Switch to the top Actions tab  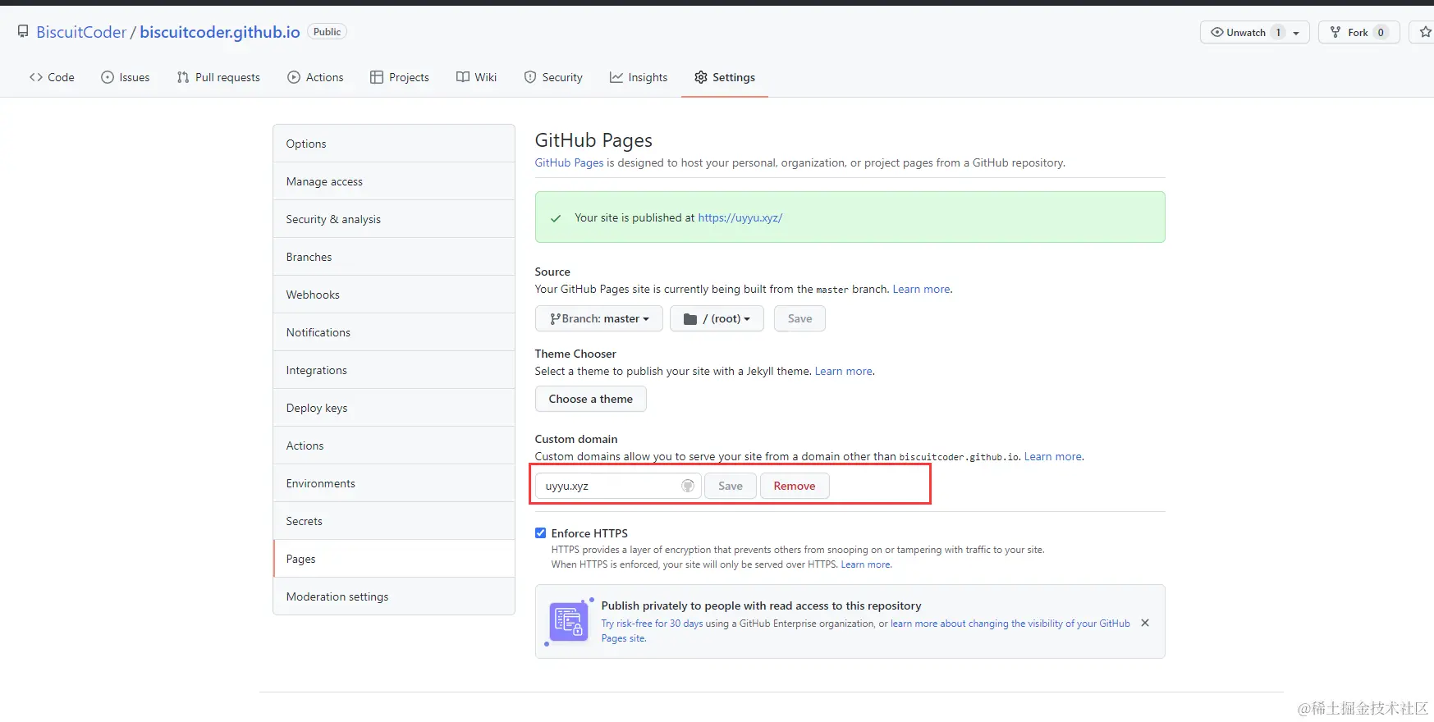pyautogui.click(x=315, y=77)
